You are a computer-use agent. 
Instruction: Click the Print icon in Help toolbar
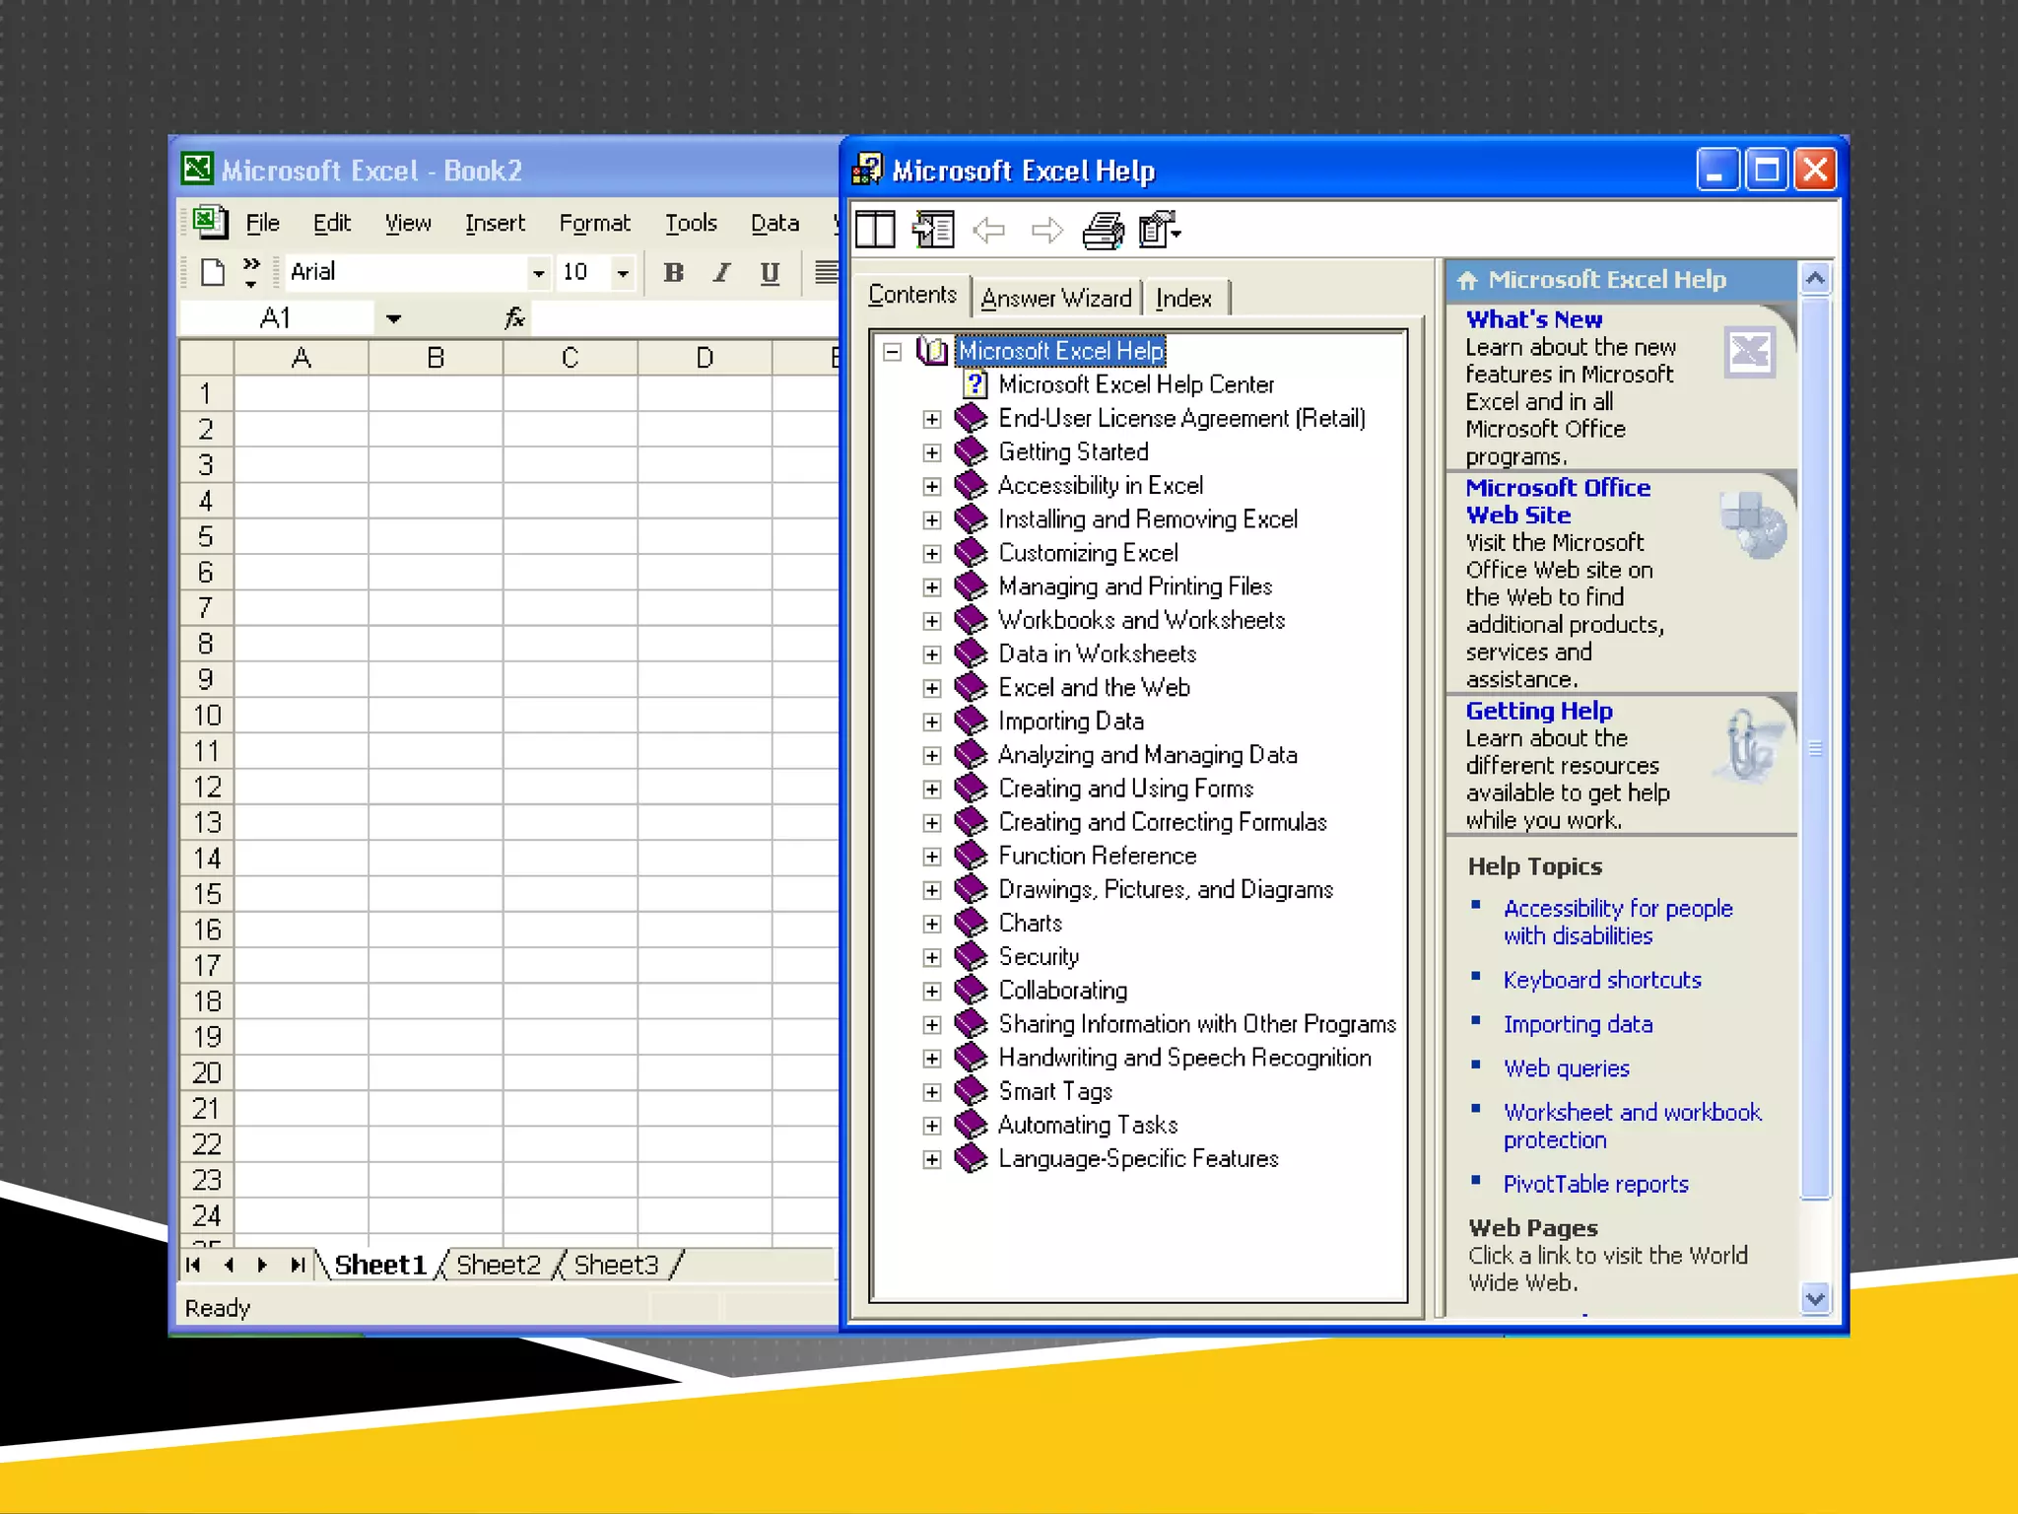(x=1103, y=231)
